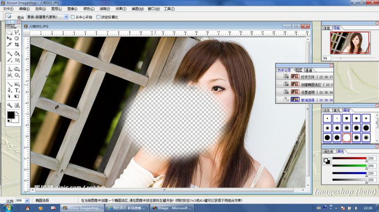The width and height of the screenshot is (379, 212).
Task: Select the Move tool
Action: coord(9,38)
